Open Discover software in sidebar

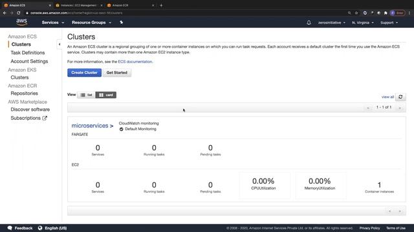tap(30, 110)
